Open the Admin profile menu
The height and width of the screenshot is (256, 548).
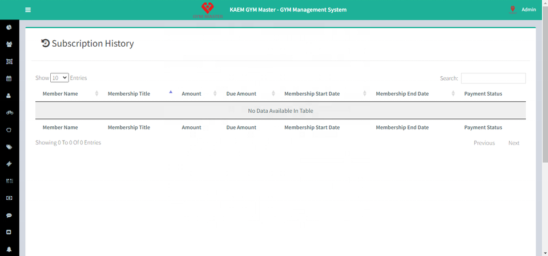(528, 10)
